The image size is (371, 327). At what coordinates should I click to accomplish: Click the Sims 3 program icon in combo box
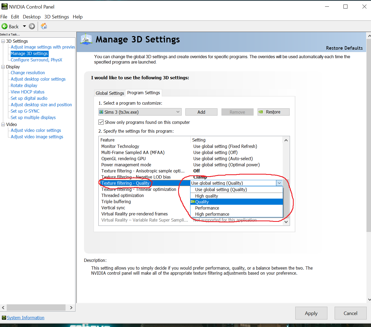pyautogui.click(x=101, y=112)
